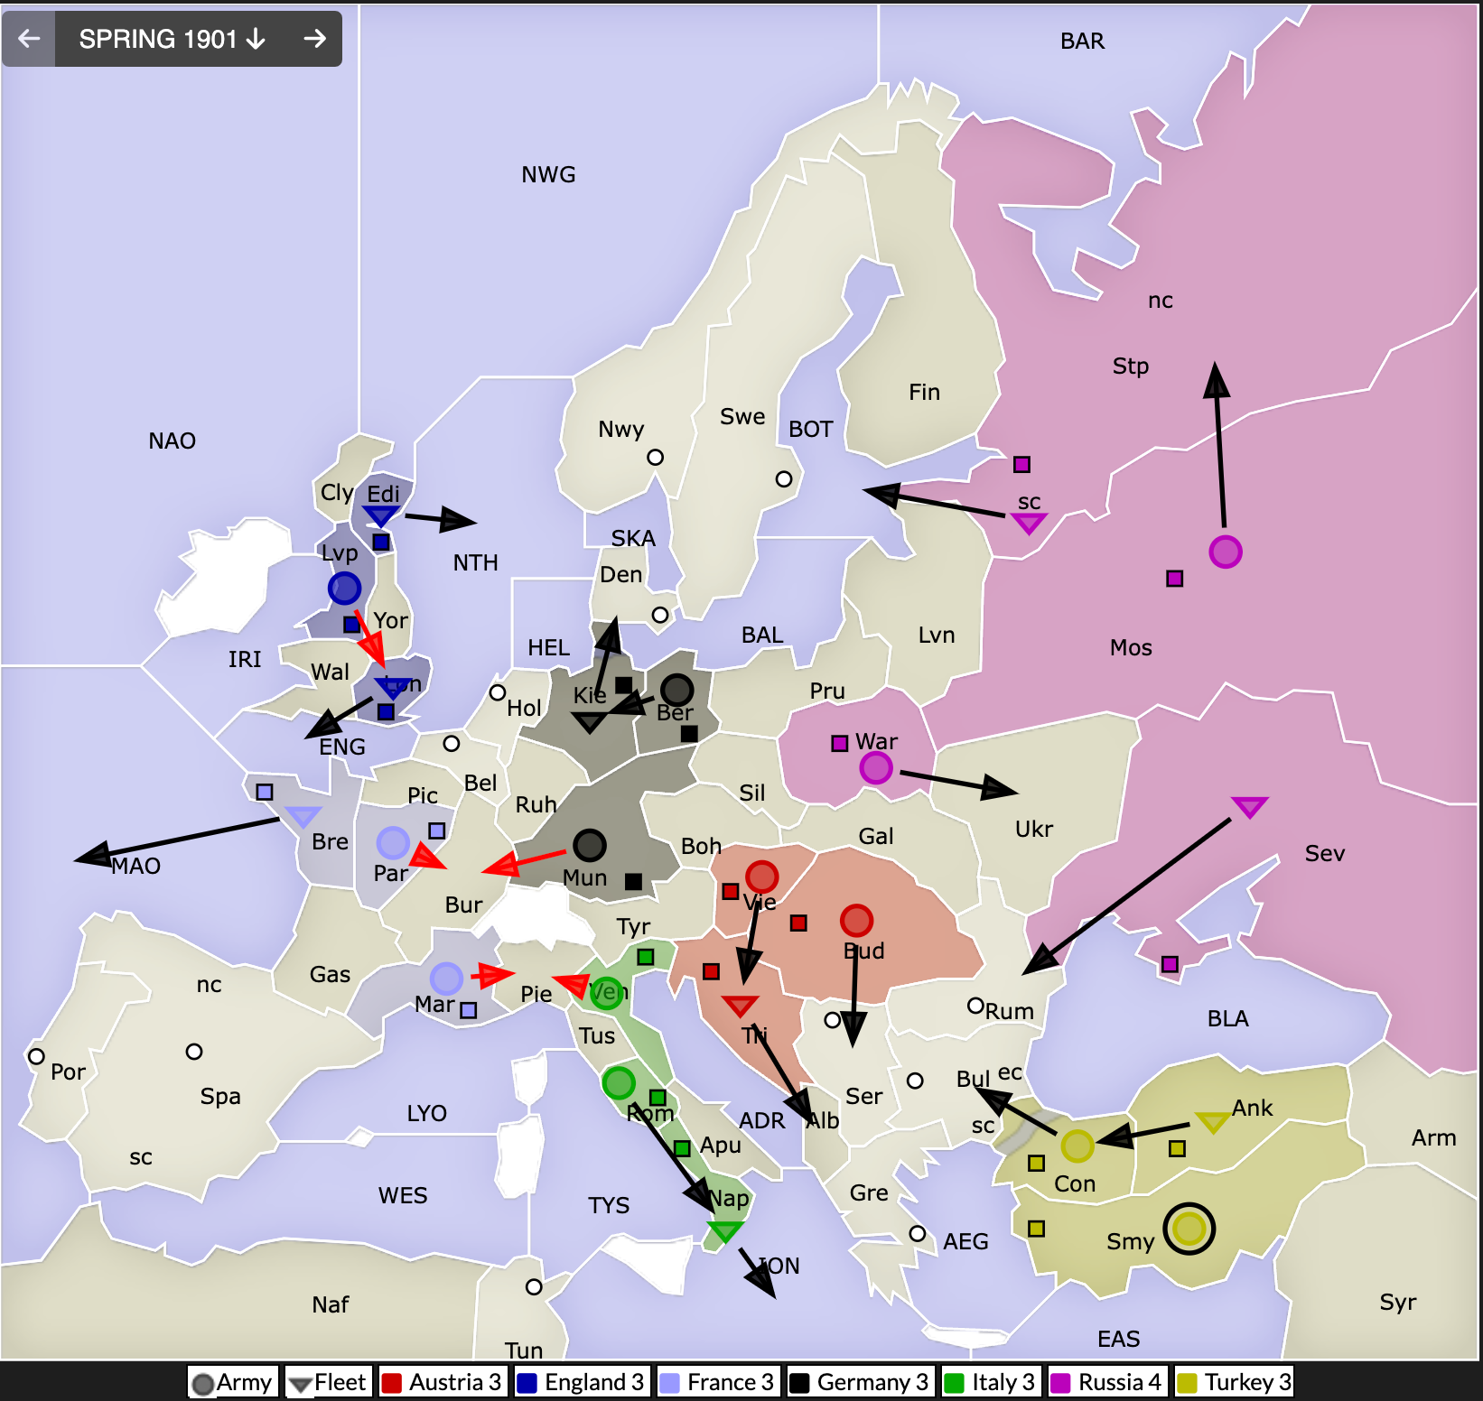Image resolution: width=1483 pixels, height=1401 pixels.
Task: Go to previous turn with left arrow
Action: [x=29, y=39]
